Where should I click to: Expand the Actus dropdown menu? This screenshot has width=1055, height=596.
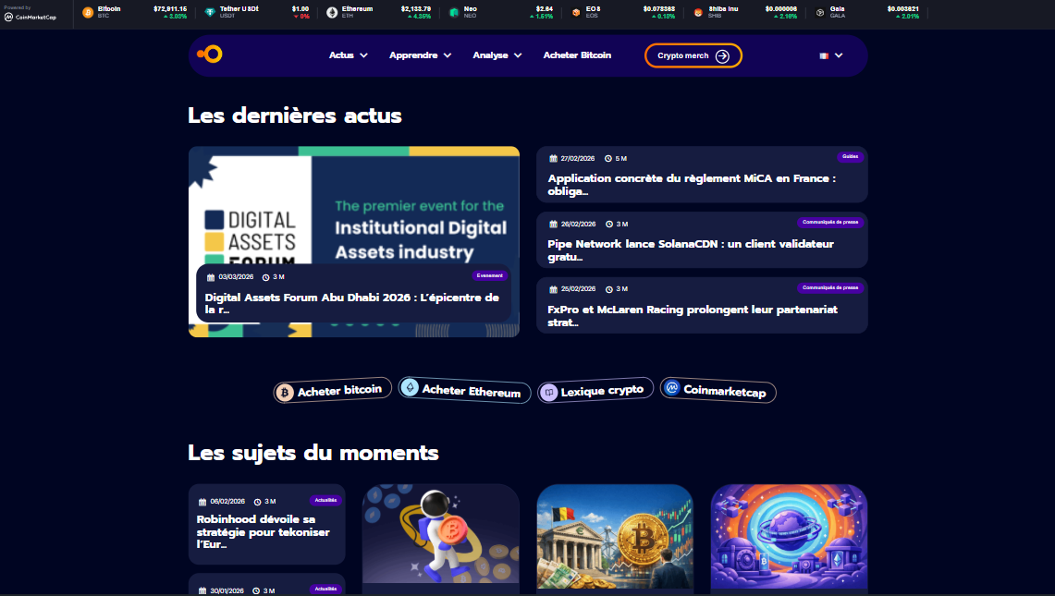349,55
